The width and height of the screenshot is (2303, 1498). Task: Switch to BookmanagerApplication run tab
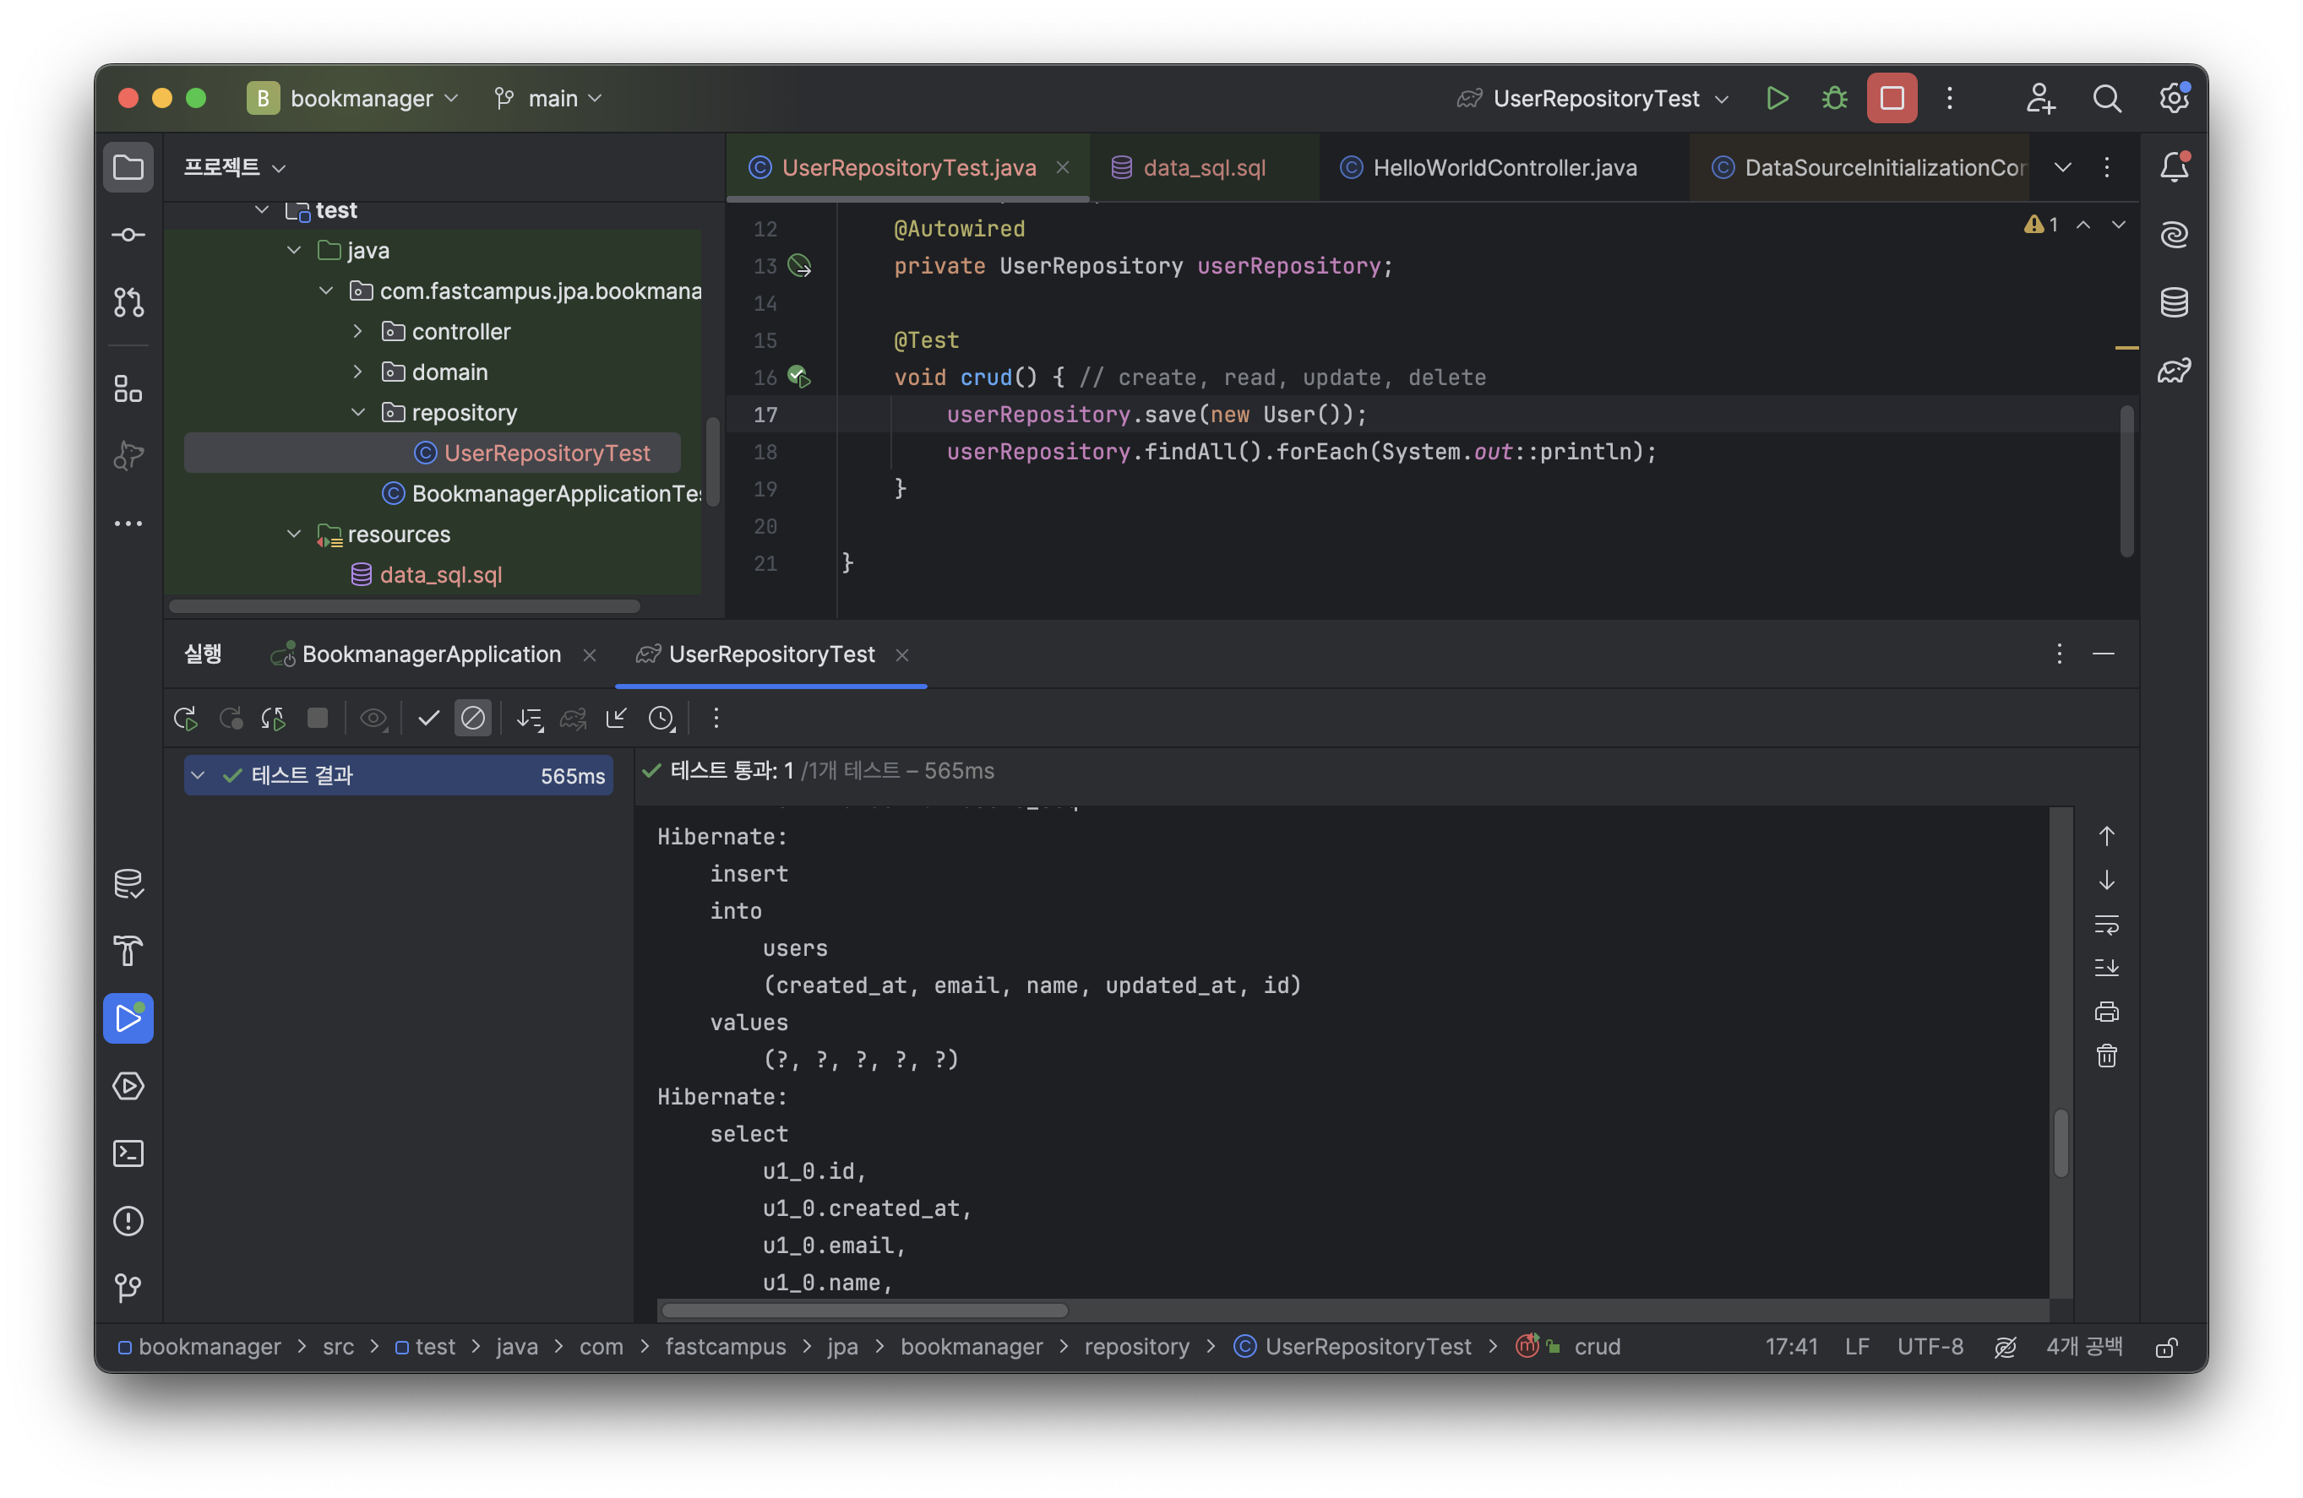[x=431, y=654]
